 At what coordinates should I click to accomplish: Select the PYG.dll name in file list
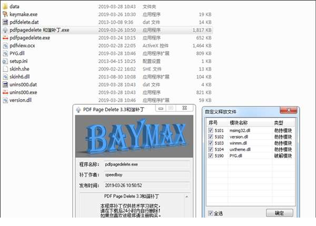[17, 53]
